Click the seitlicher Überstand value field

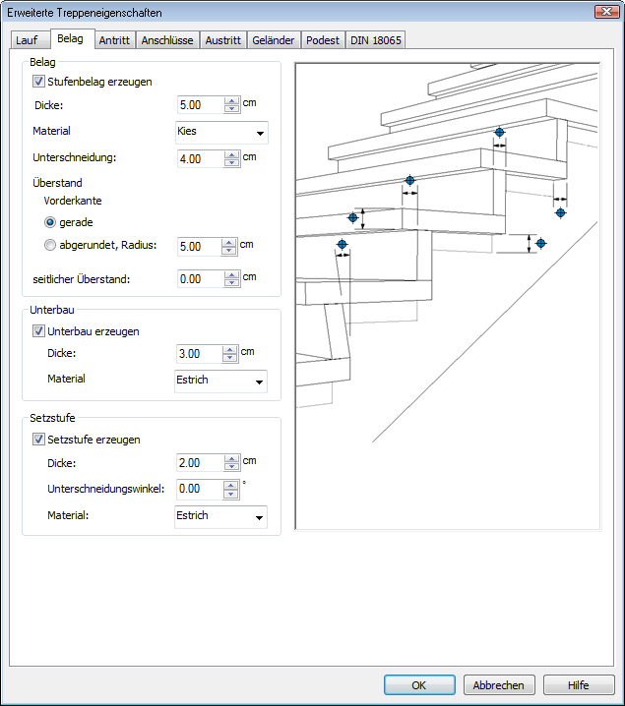pyautogui.click(x=201, y=279)
